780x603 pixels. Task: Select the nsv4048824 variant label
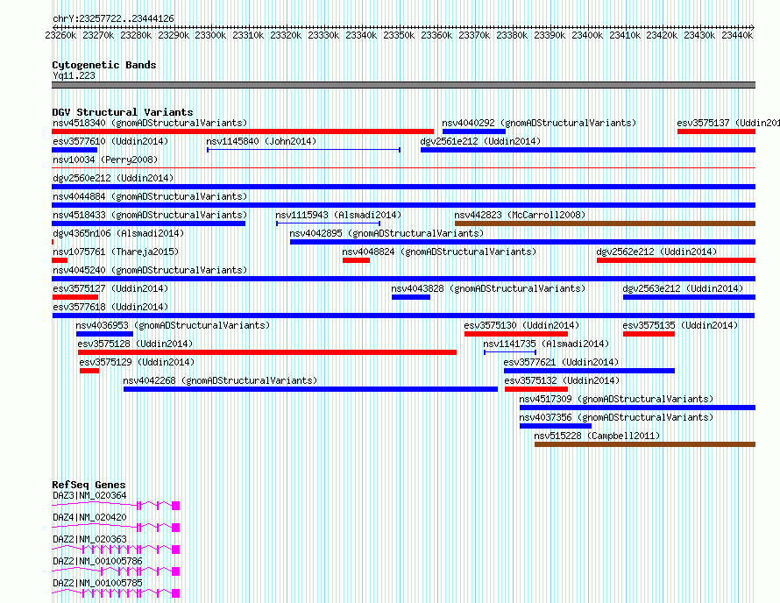point(439,252)
